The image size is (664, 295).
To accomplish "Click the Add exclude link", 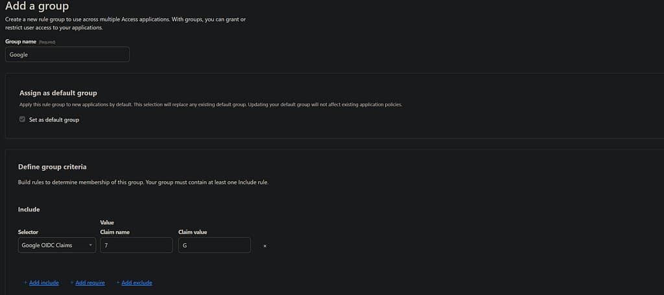I will pyautogui.click(x=134, y=283).
